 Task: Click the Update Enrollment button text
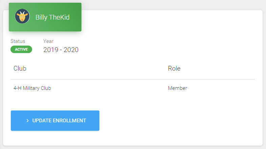(59, 121)
